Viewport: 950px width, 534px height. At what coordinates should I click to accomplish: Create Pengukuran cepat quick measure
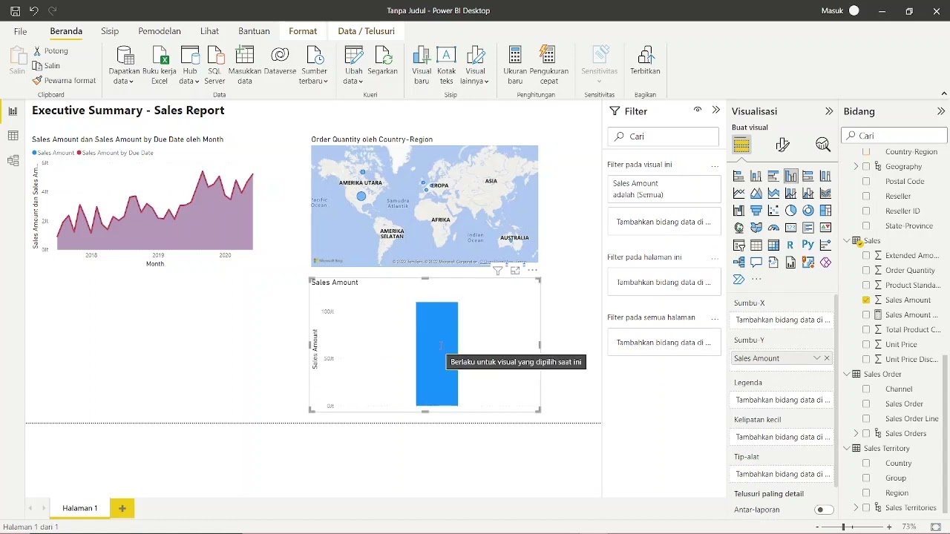click(x=548, y=65)
